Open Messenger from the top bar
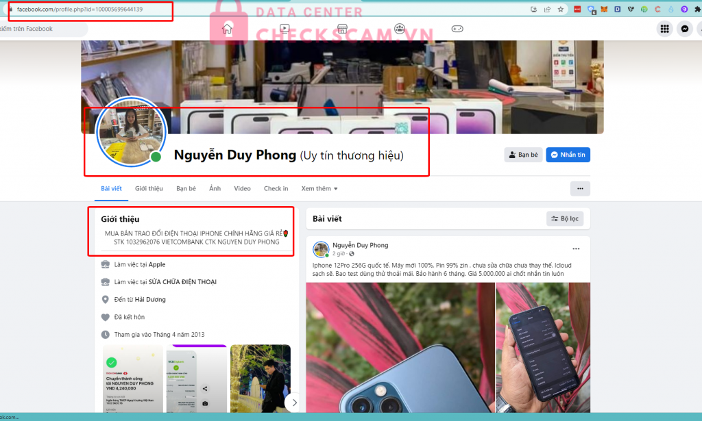 [684, 29]
